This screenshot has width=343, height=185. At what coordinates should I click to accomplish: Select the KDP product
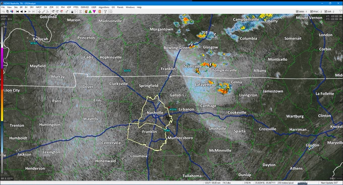69,7
